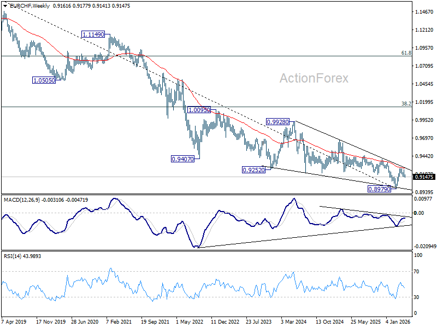Select the 7 Apr 2019 date marker
This screenshot has width=437, height=328.
14,321
